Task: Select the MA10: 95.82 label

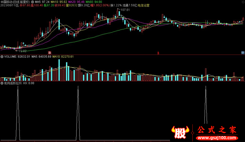Action: point(59,2)
